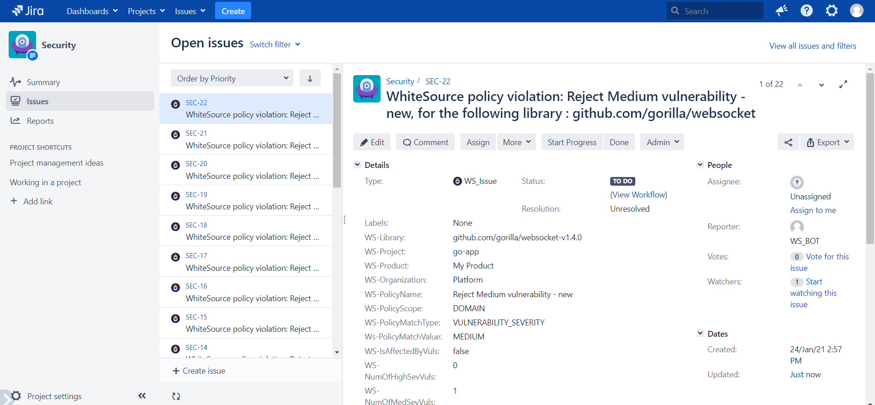This screenshot has height=405, width=875.
Task: Open Project management ideas shortcut
Action: click(57, 163)
